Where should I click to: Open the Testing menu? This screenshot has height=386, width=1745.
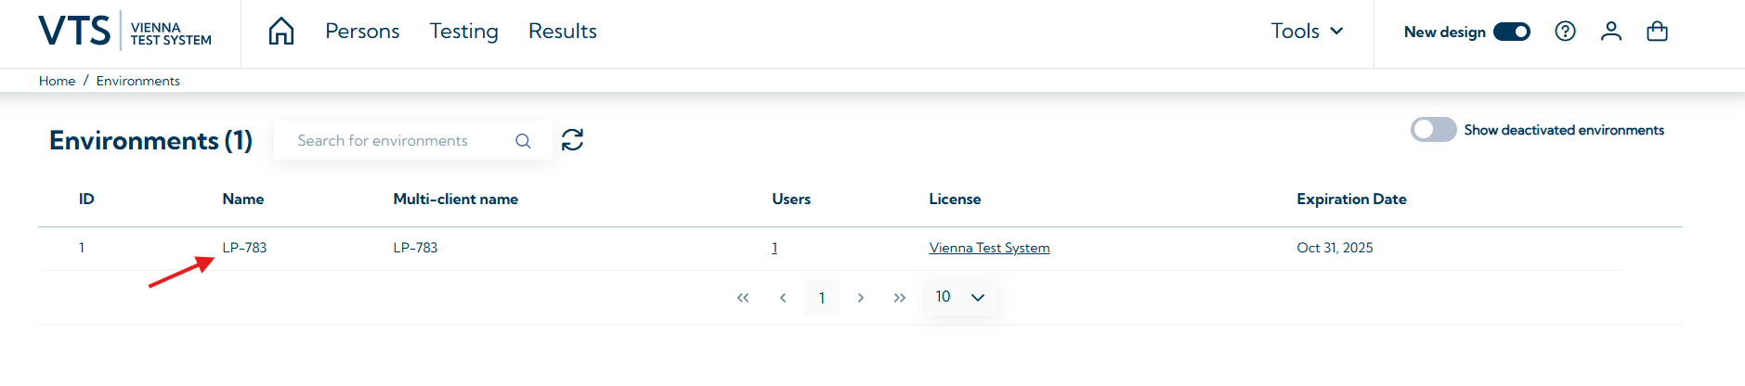click(463, 32)
